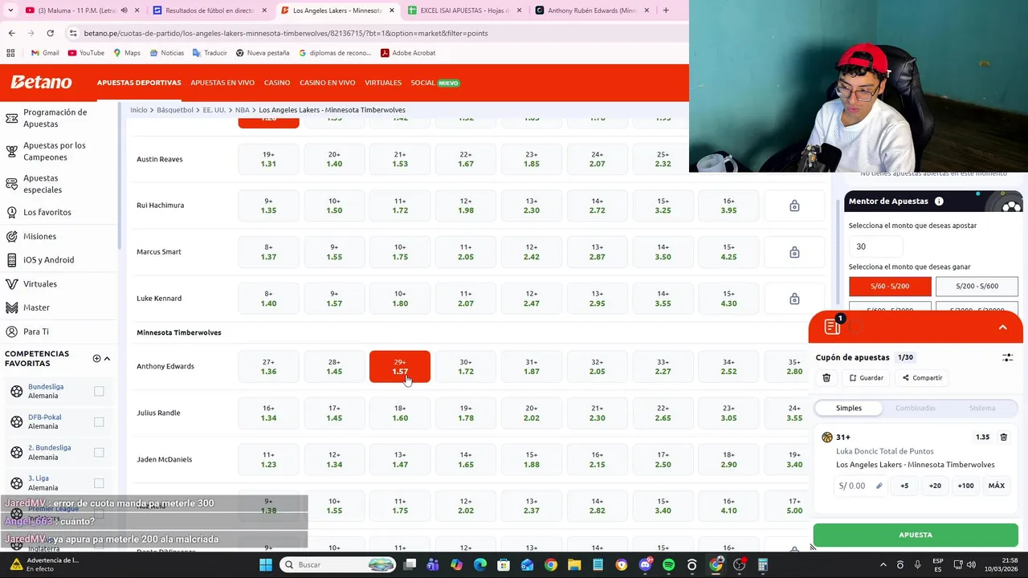This screenshot has height=578, width=1028.
Task: Delete the Luka Doncic 31+ bet
Action: point(1003,438)
